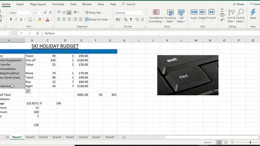
Task: Decrease font size
Action: [x=50, y=13]
